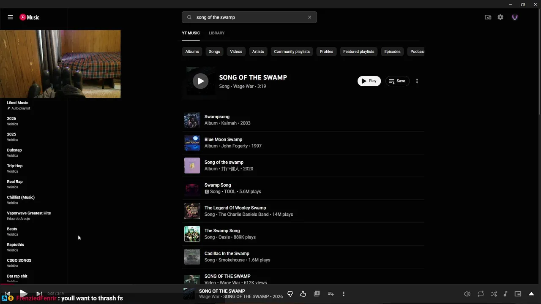Click the music note icon in player bar
This screenshot has width=541, height=304.
tap(505, 294)
